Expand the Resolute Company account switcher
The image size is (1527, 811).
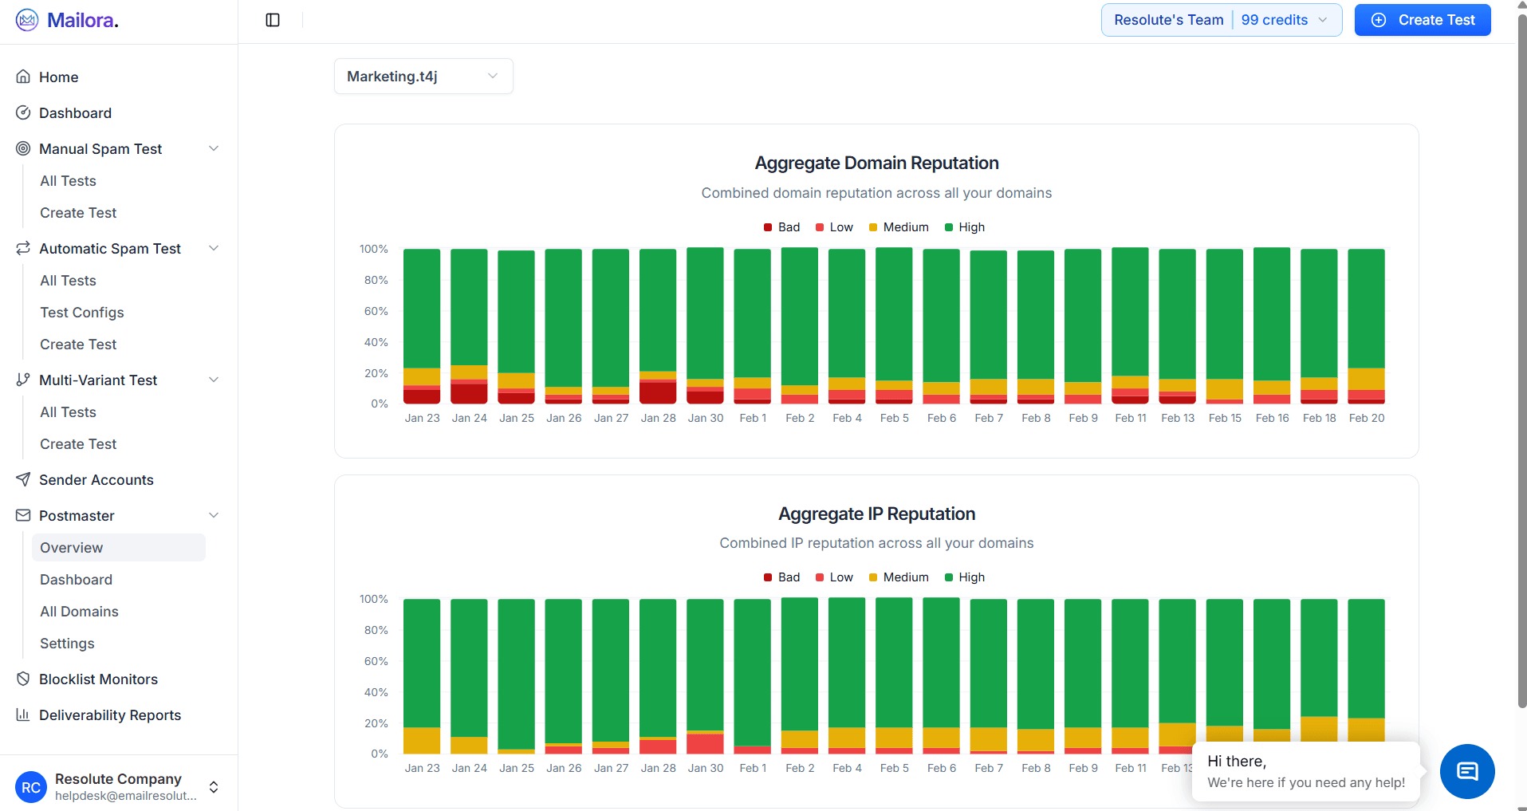coord(214,786)
